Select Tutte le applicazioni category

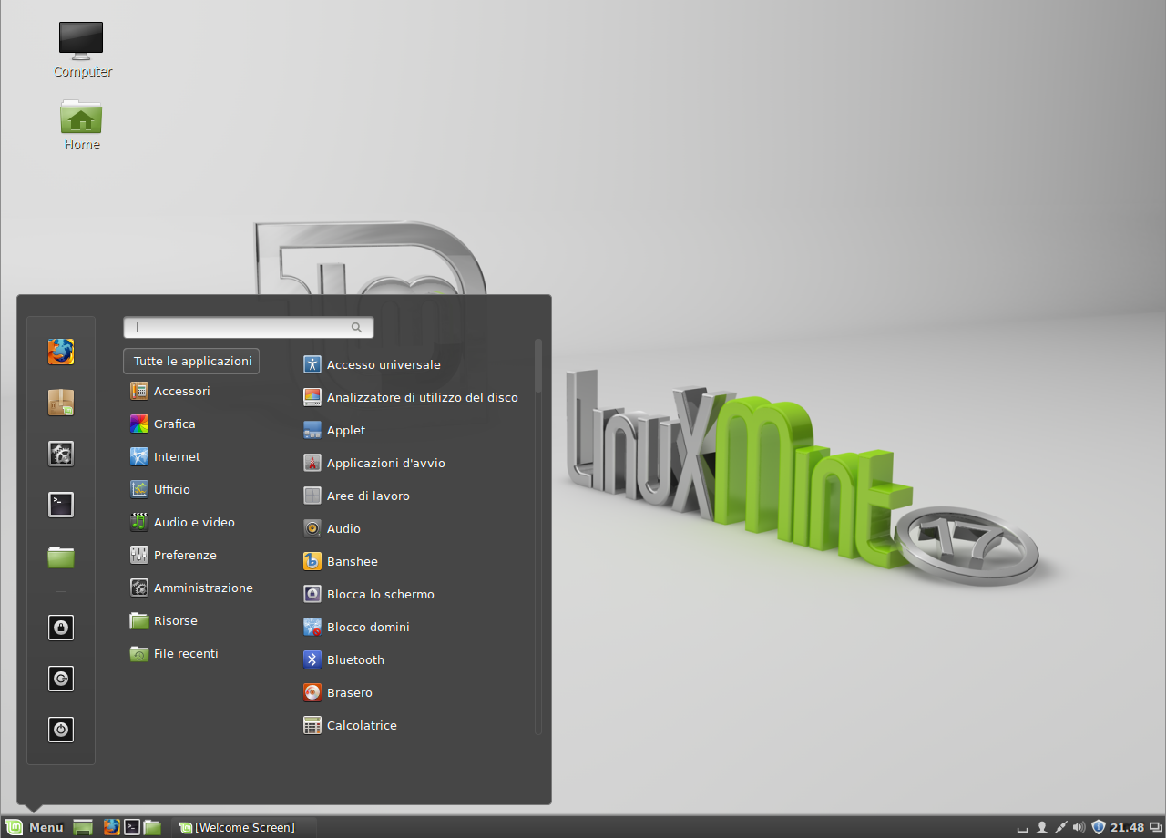pyautogui.click(x=191, y=361)
